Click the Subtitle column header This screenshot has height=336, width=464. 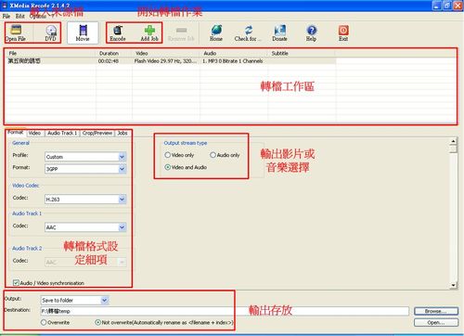coord(302,53)
